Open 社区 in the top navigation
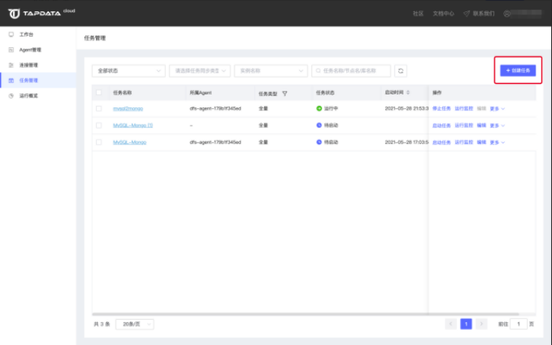This screenshot has width=552, height=345. [418, 14]
